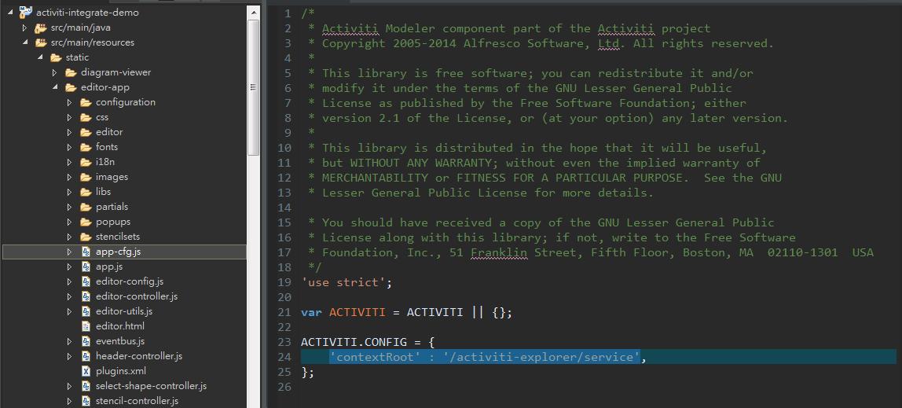Image resolution: width=902 pixels, height=408 pixels.
Task: Expand the select-shape-controller.js arrow
Action: coord(70,386)
